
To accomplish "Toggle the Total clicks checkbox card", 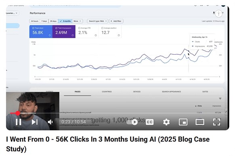I will pyautogui.click(x=41, y=31).
